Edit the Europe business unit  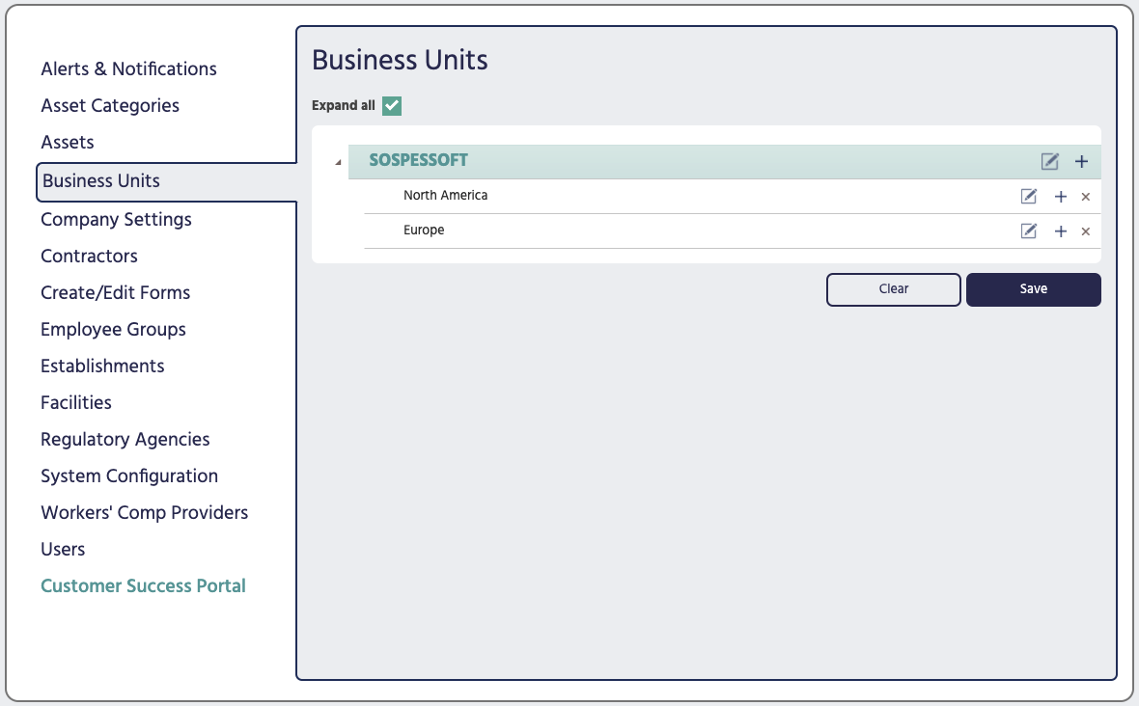coord(1028,231)
